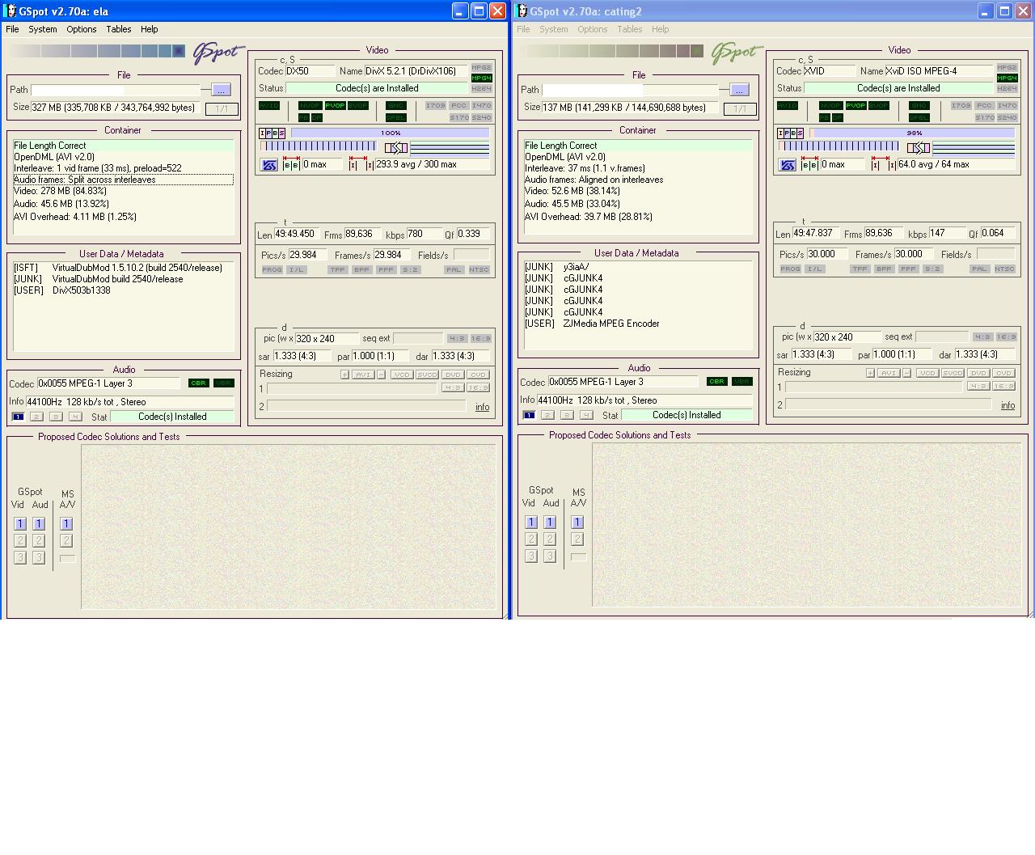Click the I-frame distance icon in ela window
Screen dimensions: 1035x855
(360, 164)
